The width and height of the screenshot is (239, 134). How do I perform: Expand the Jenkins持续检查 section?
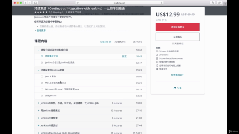tap(90, 118)
